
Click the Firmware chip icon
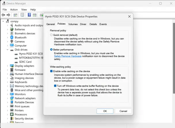pos(12,70)
